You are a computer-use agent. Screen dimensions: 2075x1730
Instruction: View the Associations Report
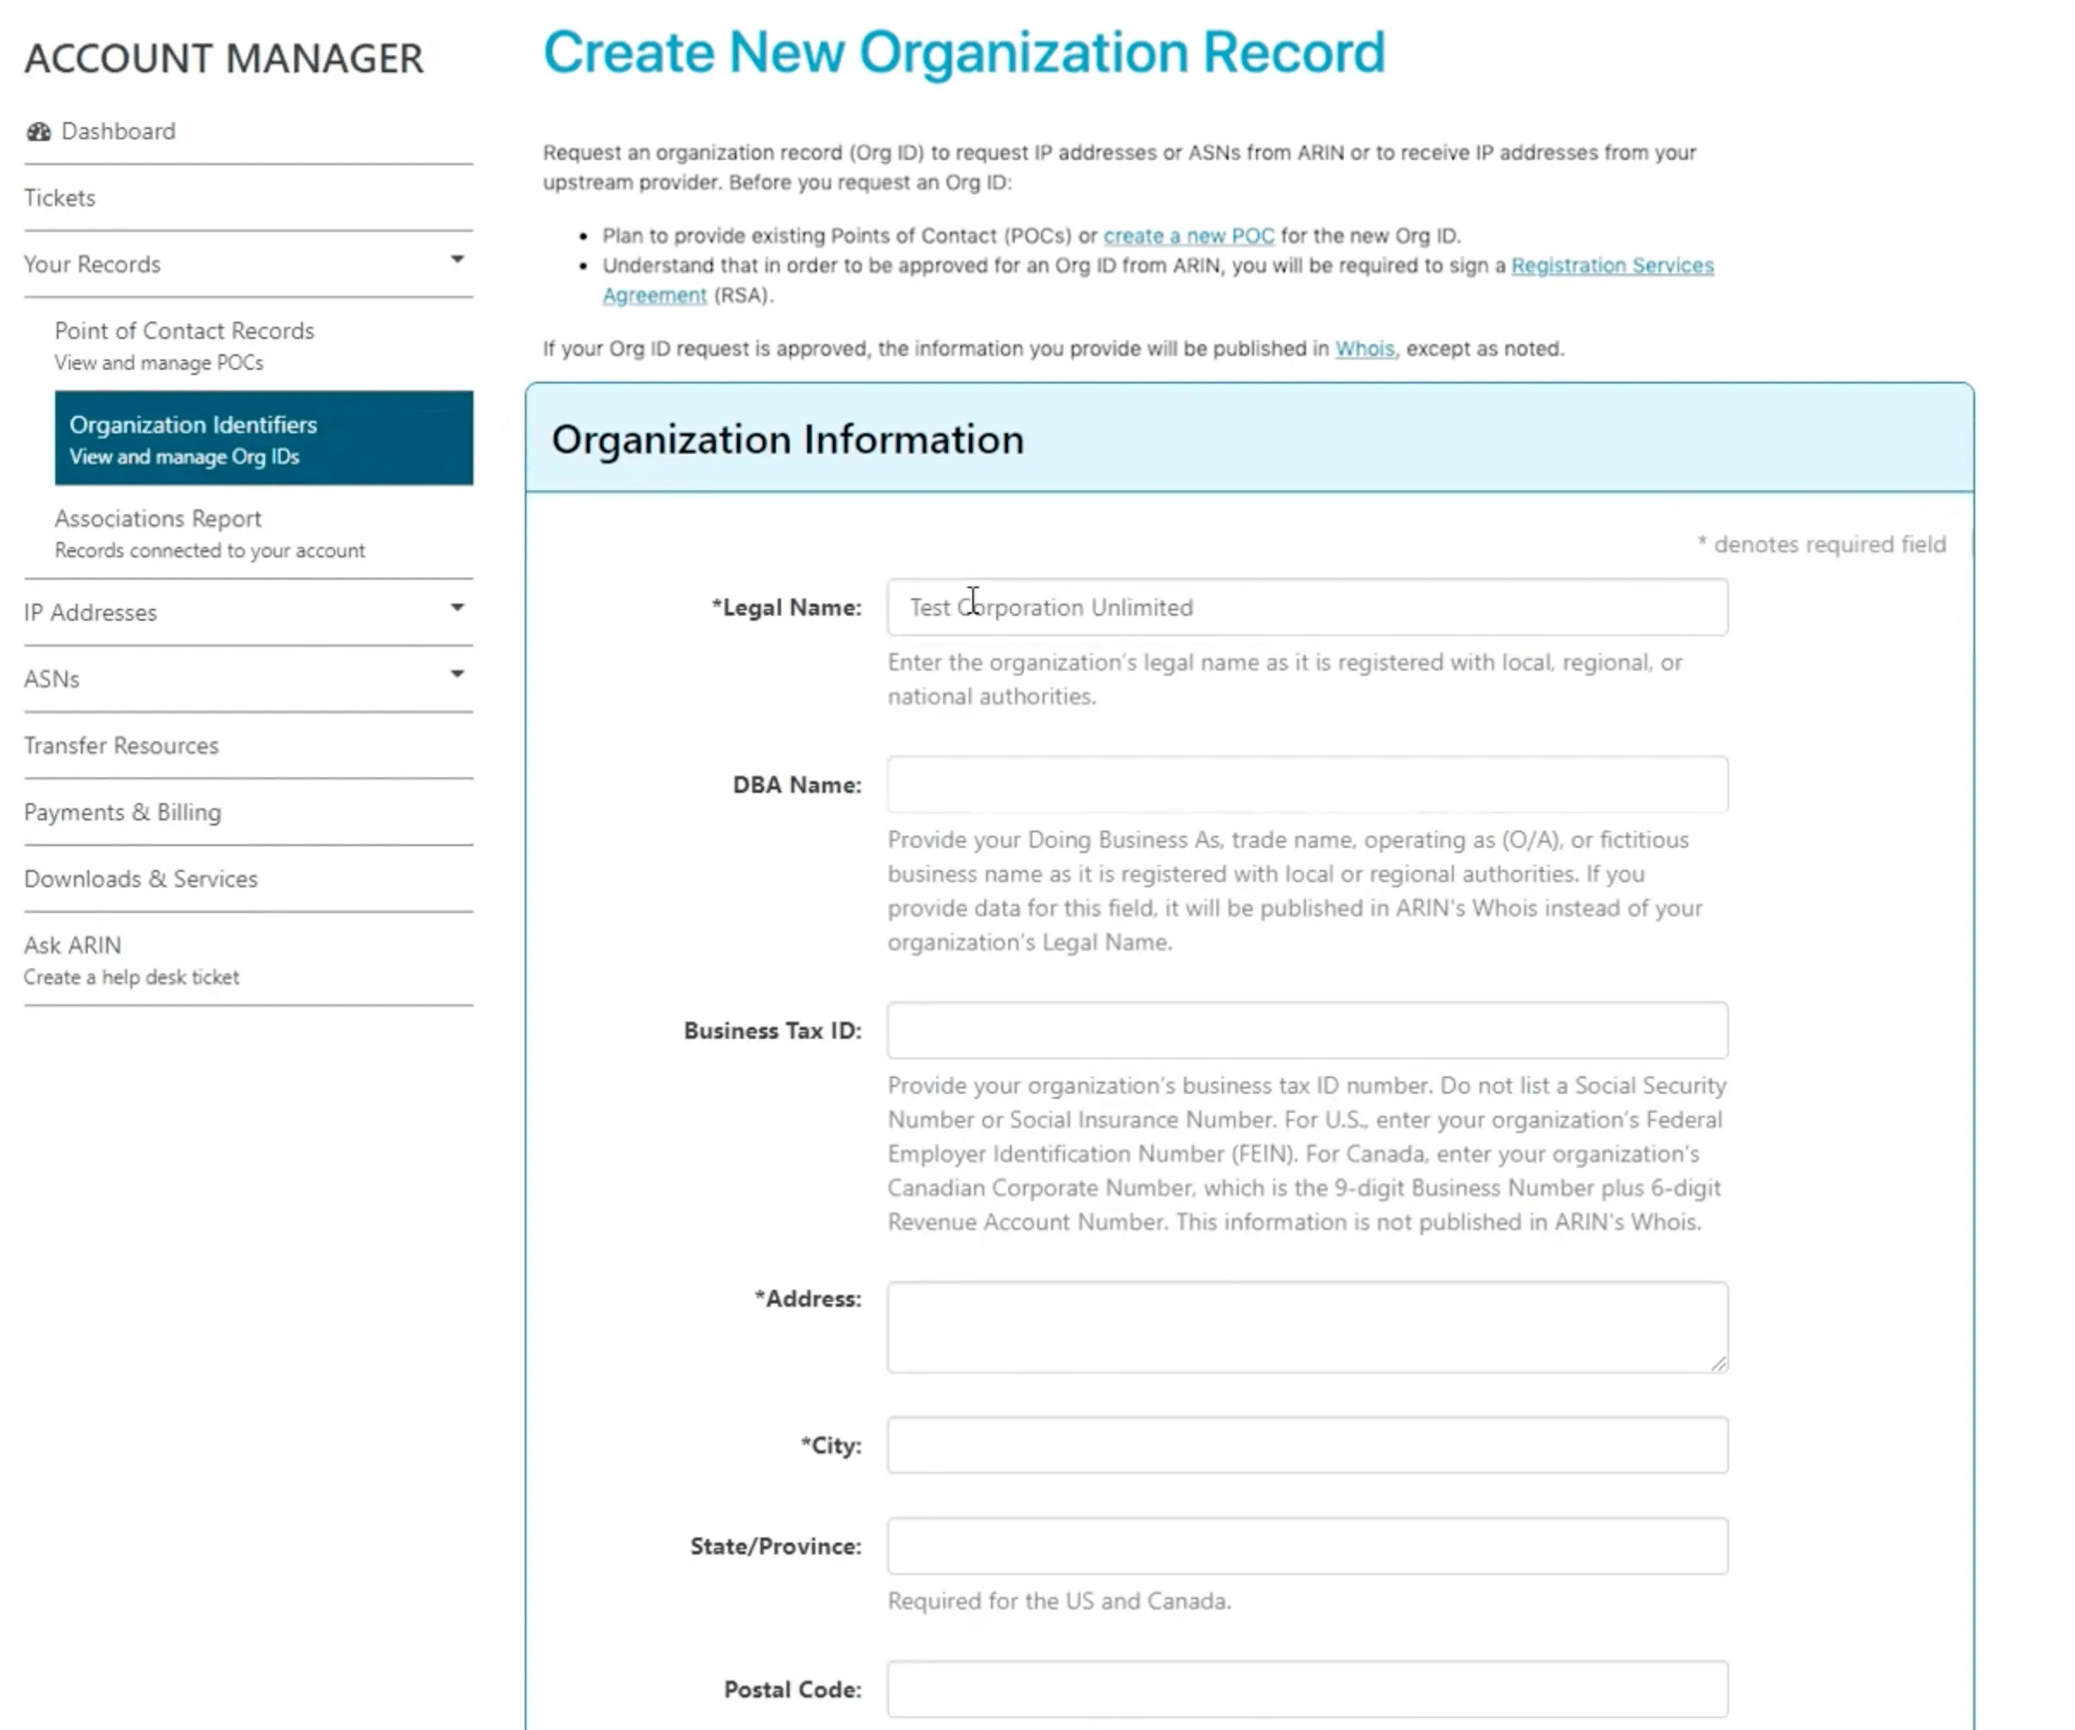coord(158,518)
